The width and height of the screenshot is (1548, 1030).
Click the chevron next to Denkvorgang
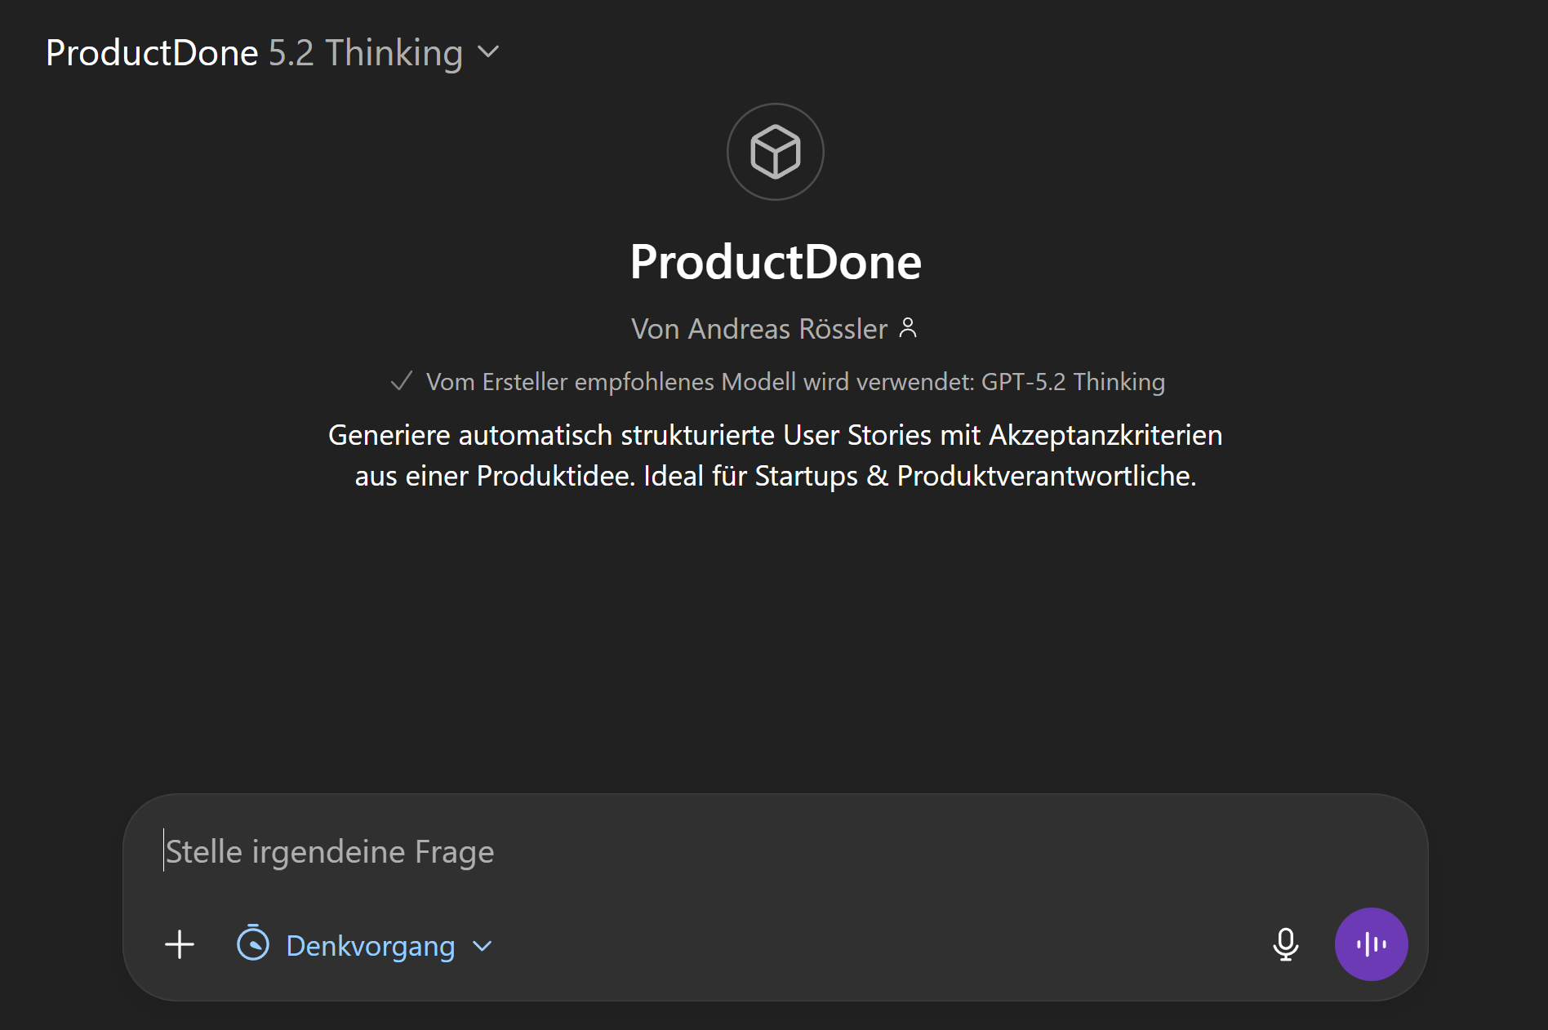point(481,946)
